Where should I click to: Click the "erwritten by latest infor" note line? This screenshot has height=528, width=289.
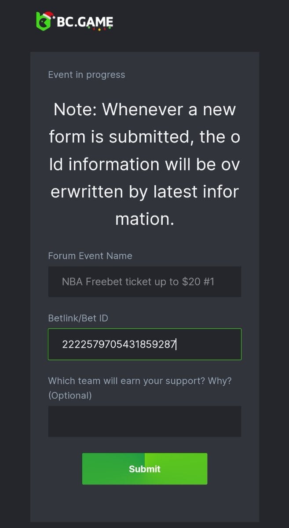[144, 192]
